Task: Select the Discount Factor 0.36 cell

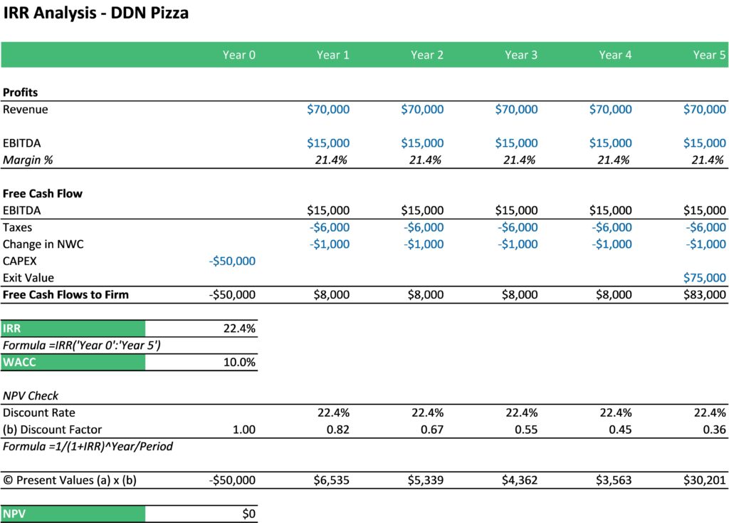Action: [x=714, y=430]
